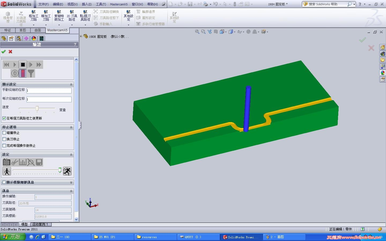Open the 2D 刀具路徑 toolpath tool
This screenshot has width=386, height=241.
[x=72, y=16]
